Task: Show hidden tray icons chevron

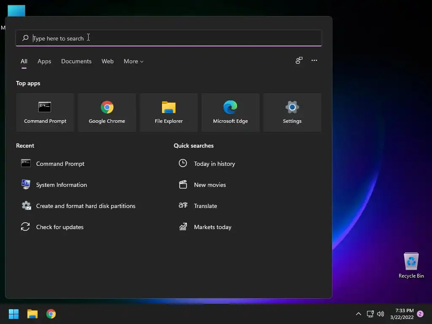Action: [x=359, y=314]
